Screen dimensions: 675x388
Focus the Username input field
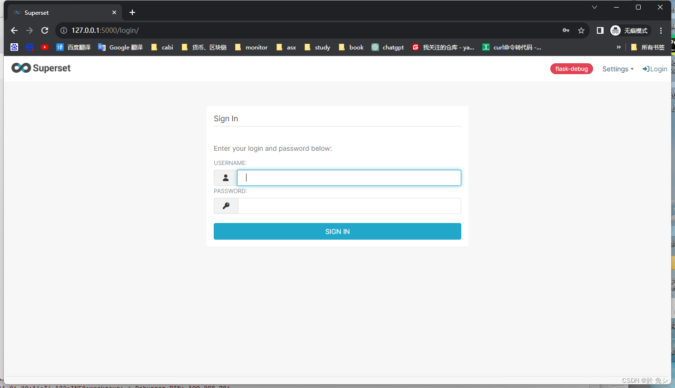coord(349,178)
